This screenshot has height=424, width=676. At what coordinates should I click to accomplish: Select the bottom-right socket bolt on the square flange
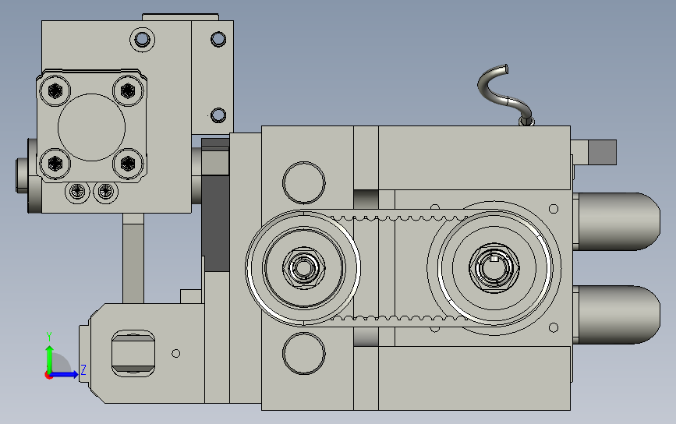click(128, 164)
